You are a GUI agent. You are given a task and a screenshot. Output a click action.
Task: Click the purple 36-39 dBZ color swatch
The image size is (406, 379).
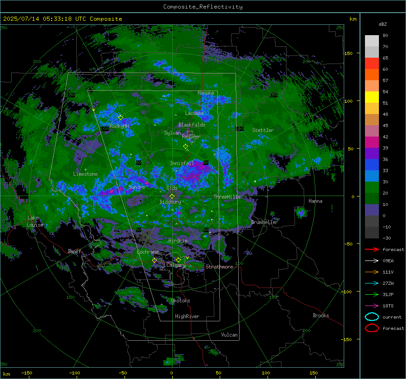point(372,154)
